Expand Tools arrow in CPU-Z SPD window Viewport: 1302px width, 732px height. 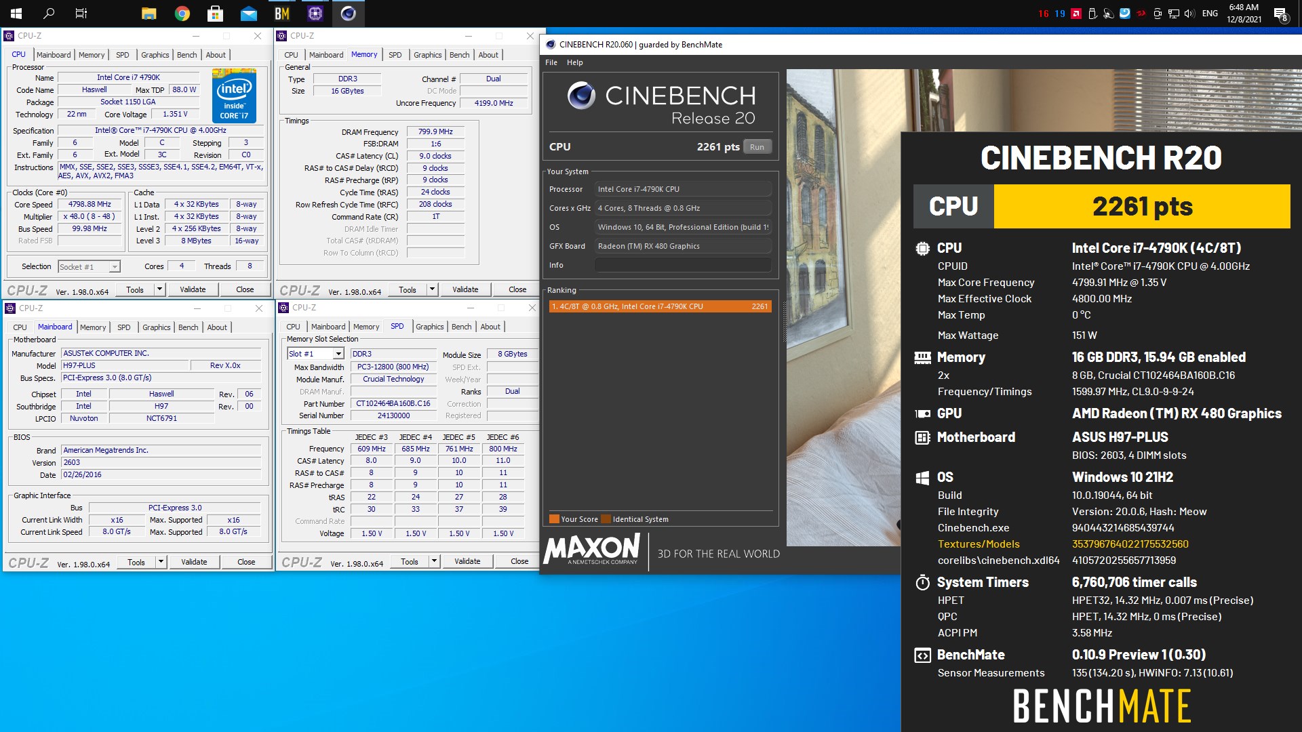point(434,561)
